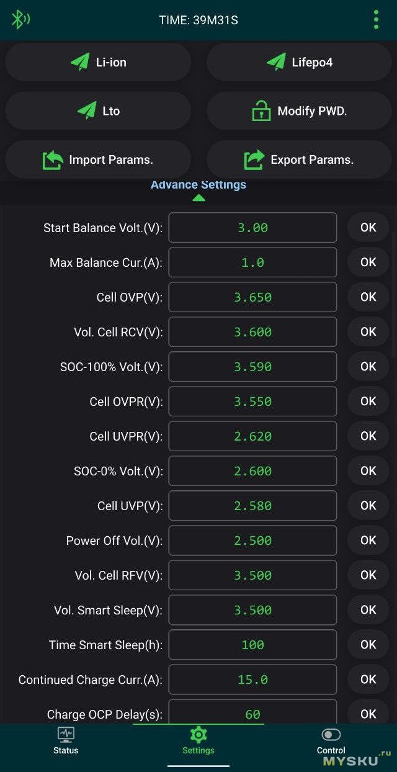Edit the Time Smart Sleep(h) field
The width and height of the screenshot is (397, 772).
click(252, 645)
